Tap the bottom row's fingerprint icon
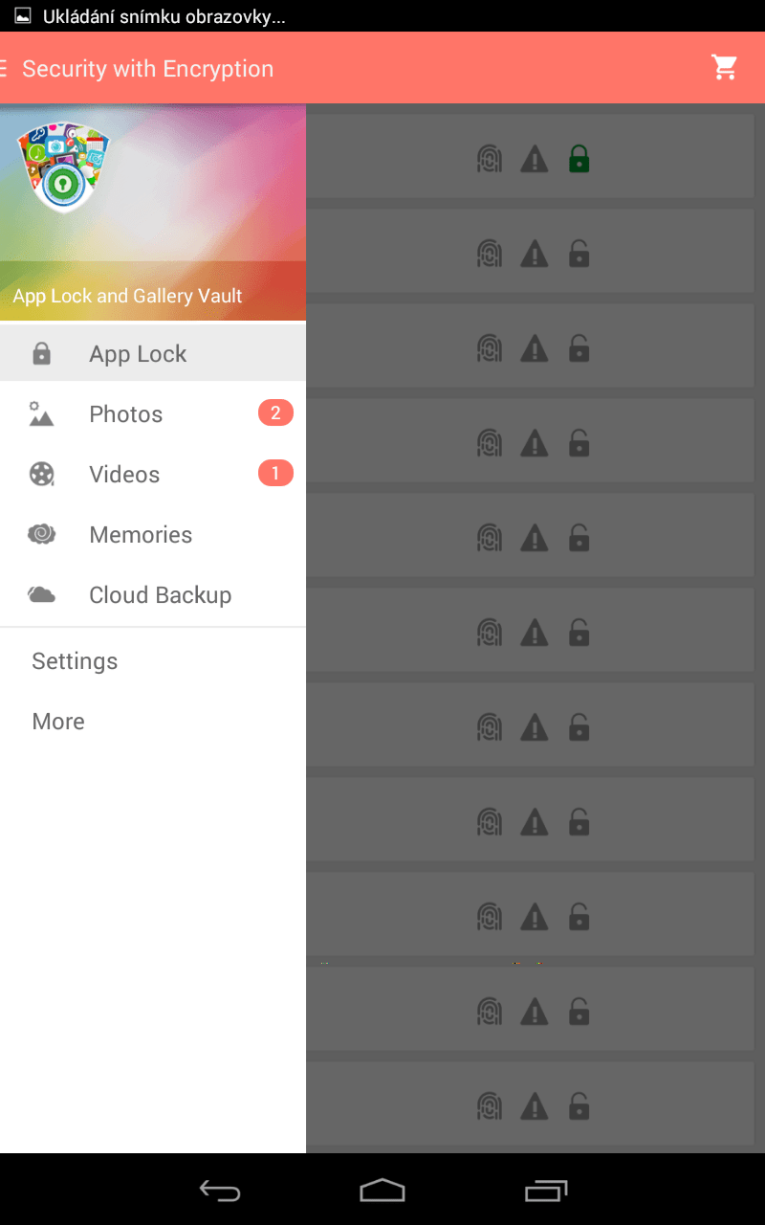 (x=490, y=1107)
